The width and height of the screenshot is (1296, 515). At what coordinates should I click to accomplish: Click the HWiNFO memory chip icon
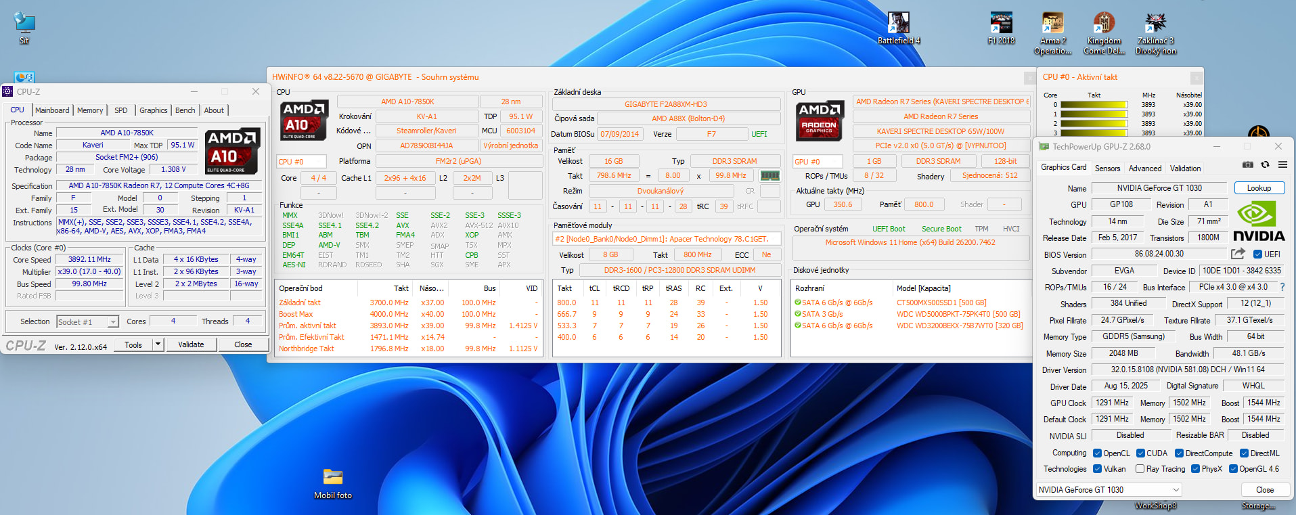769,175
